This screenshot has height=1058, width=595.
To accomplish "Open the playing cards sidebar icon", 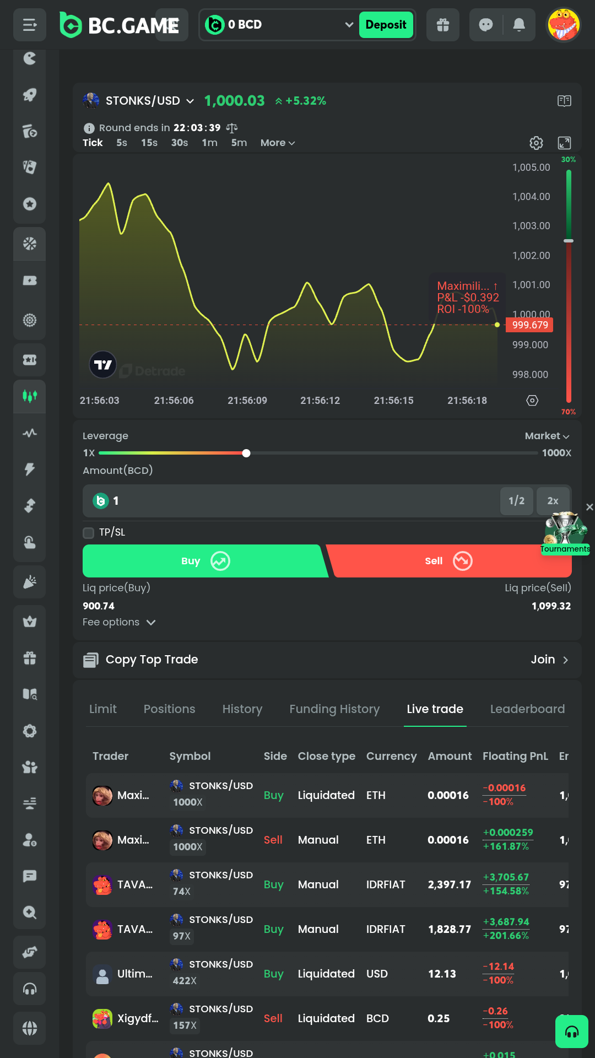I will click(30, 167).
